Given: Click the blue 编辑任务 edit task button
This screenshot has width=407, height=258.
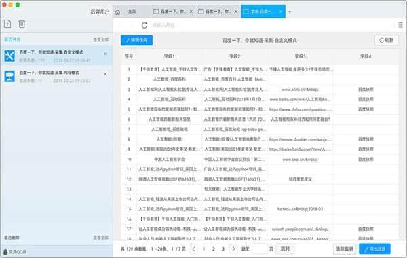Looking at the screenshot, I should click(x=136, y=40).
